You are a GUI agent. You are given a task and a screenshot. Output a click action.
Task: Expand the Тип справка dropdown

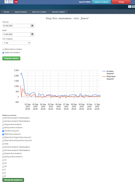click(16, 43)
